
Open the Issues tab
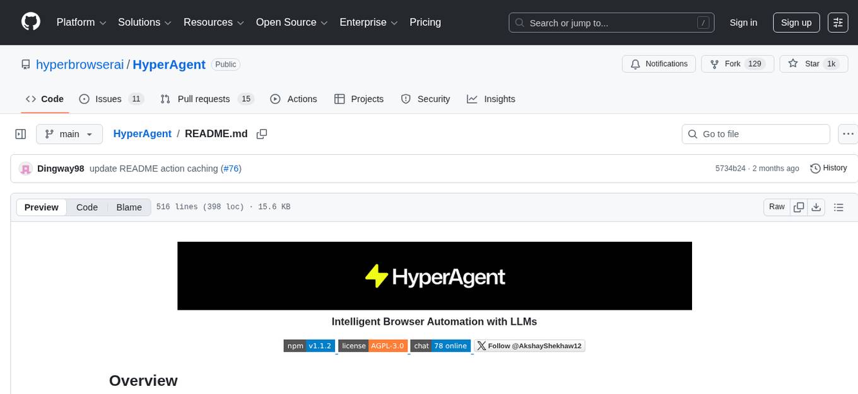point(109,99)
